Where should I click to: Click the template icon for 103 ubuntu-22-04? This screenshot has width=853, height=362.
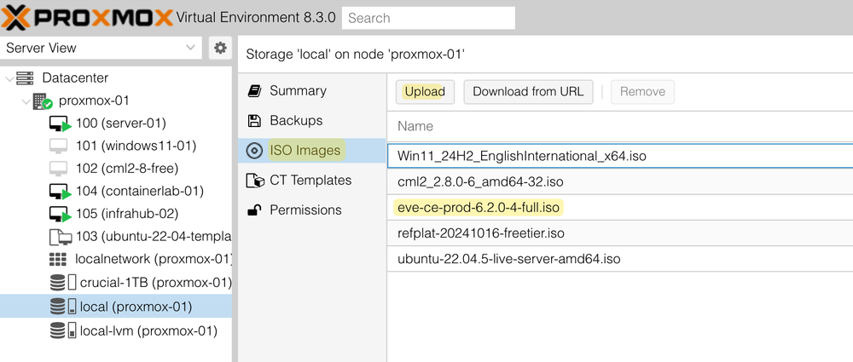pyautogui.click(x=59, y=236)
